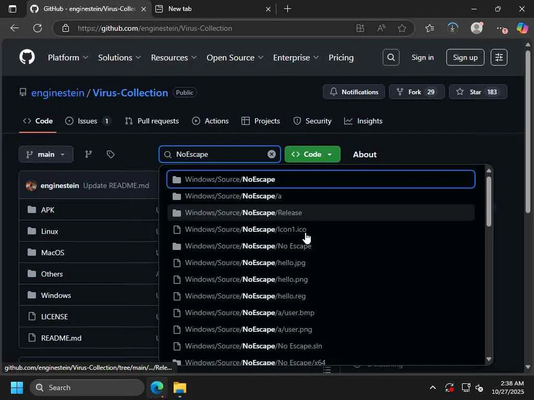The width and height of the screenshot is (534, 400).
Task: Open Microsoft Edge taskbar icon
Action: click(x=157, y=387)
